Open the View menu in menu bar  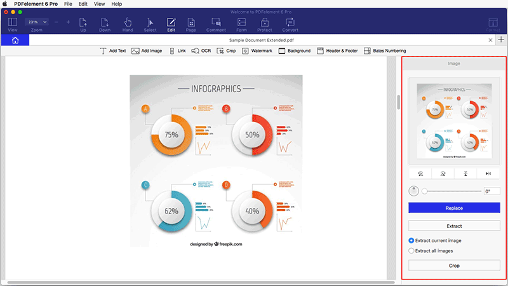click(x=99, y=4)
